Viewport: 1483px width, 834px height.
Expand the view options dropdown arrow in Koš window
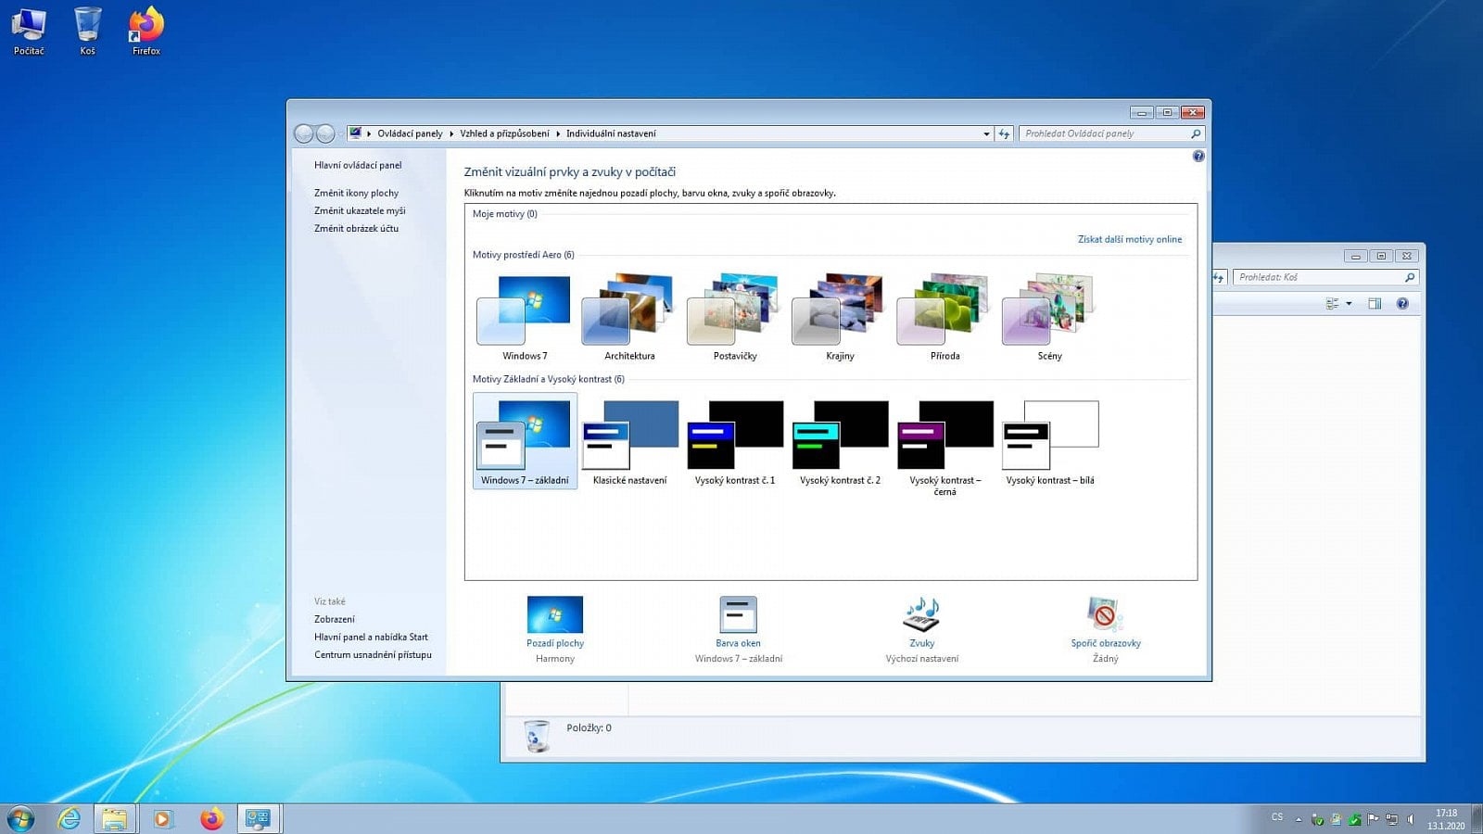click(1349, 304)
